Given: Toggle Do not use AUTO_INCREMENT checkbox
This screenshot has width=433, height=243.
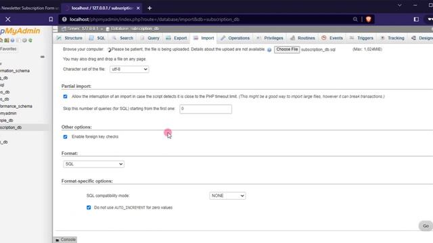Looking at the screenshot, I should (x=89, y=207).
